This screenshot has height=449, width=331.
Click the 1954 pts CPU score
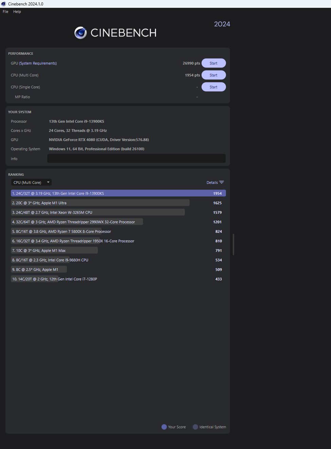[x=192, y=75]
